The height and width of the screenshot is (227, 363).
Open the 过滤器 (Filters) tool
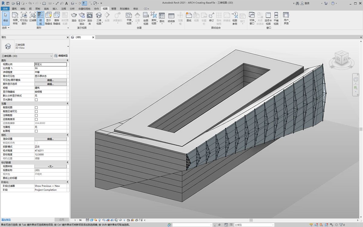point(33,18)
